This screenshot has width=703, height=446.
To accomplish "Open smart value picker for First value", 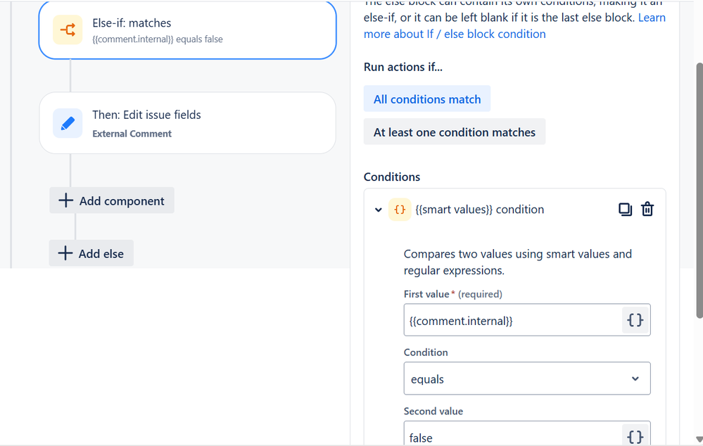I will pos(635,320).
